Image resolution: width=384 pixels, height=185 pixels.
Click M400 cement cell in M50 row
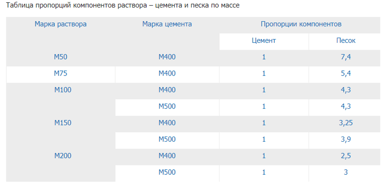coord(167,57)
